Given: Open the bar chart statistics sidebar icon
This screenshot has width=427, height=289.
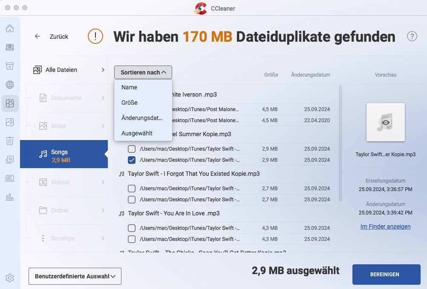Looking at the screenshot, I should pos(10,197).
